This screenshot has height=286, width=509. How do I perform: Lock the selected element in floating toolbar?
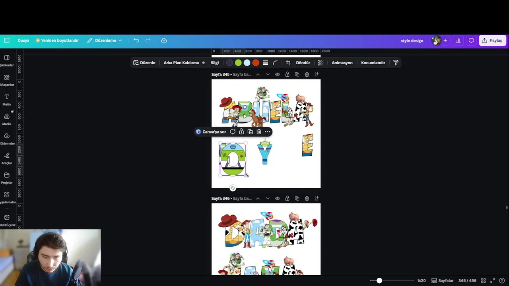pos(241,131)
